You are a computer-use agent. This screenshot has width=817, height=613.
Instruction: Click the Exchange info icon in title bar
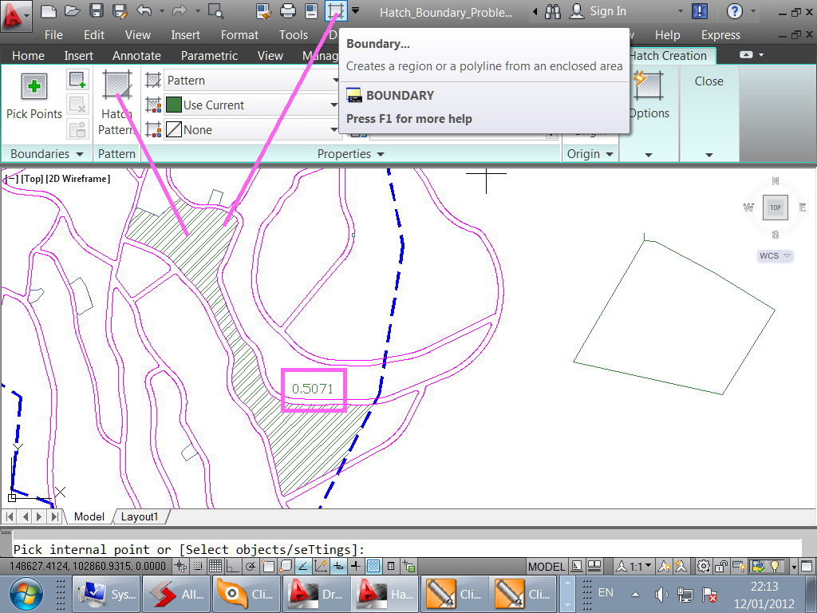(699, 11)
